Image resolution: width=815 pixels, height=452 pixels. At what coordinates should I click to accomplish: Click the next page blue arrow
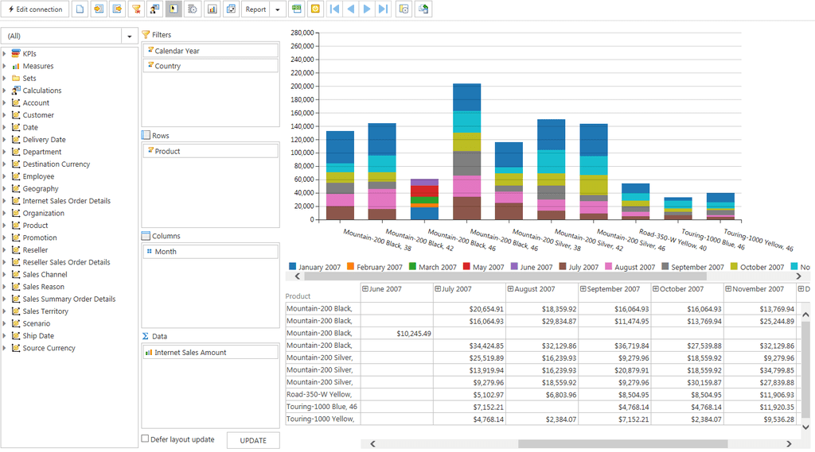(367, 9)
